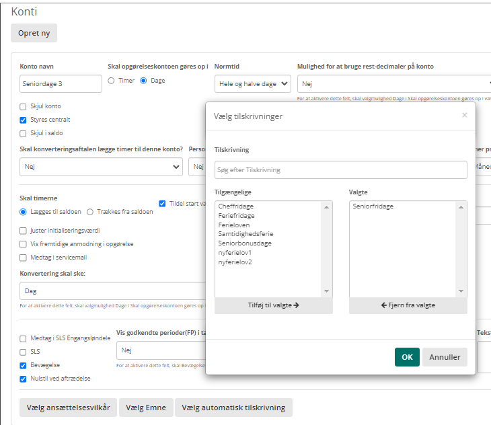The width and height of the screenshot is (491, 425).
Task: Toggle the Styres centralt checkbox
Action: coord(24,120)
